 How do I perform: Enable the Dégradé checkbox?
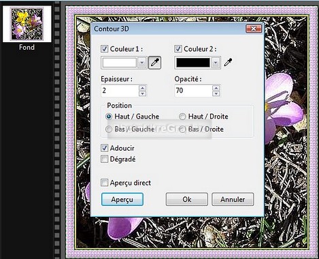pyautogui.click(x=104, y=159)
